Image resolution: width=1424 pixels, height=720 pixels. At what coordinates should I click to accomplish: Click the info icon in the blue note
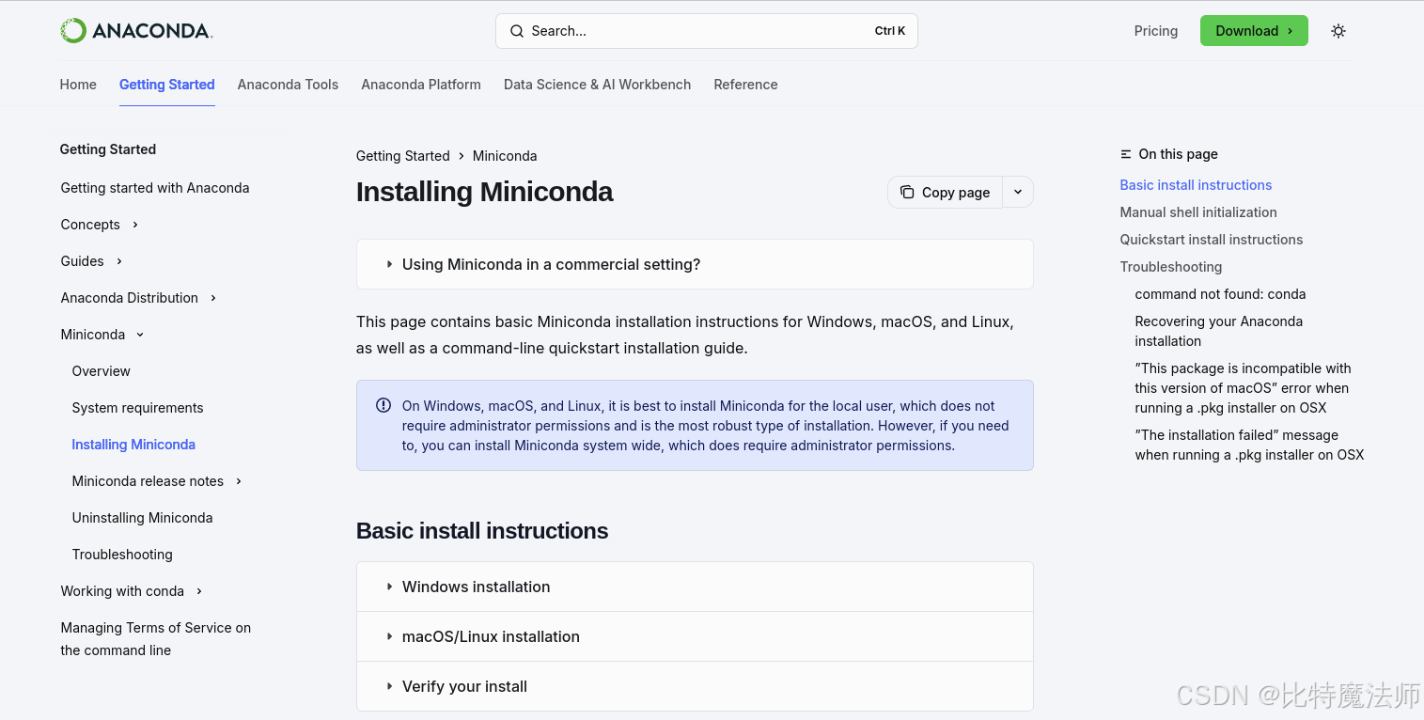point(383,405)
